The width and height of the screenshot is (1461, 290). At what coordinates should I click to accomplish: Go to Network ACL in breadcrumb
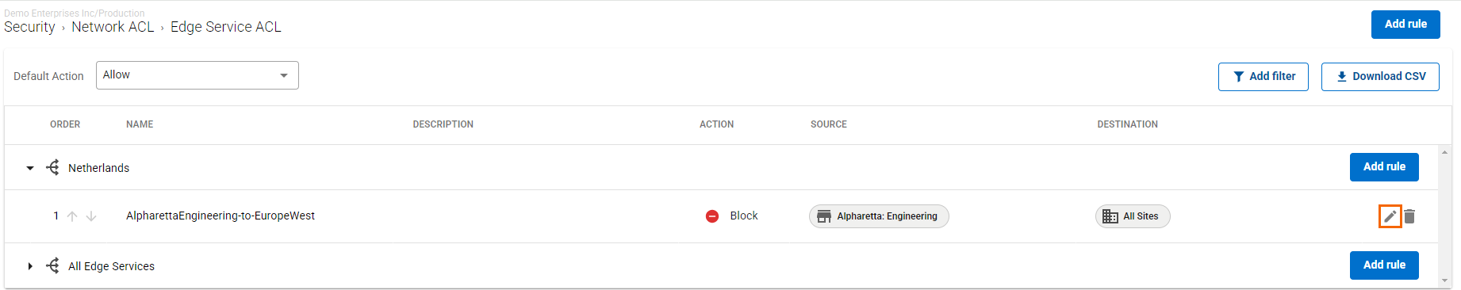(x=113, y=27)
